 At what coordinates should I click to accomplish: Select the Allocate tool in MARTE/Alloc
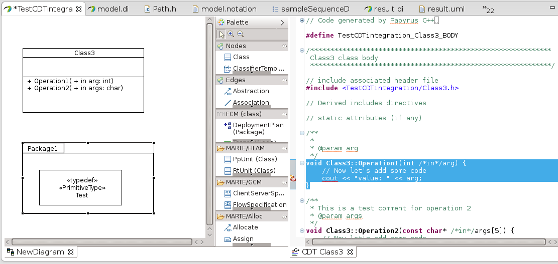click(x=245, y=227)
